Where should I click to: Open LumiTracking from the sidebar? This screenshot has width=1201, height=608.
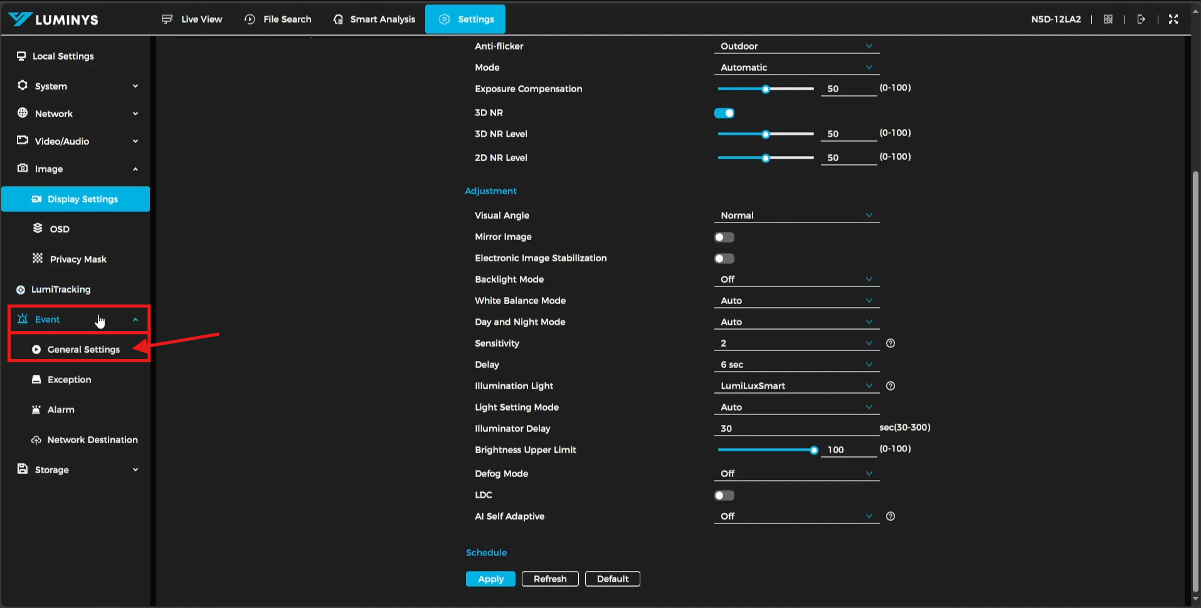tap(61, 290)
